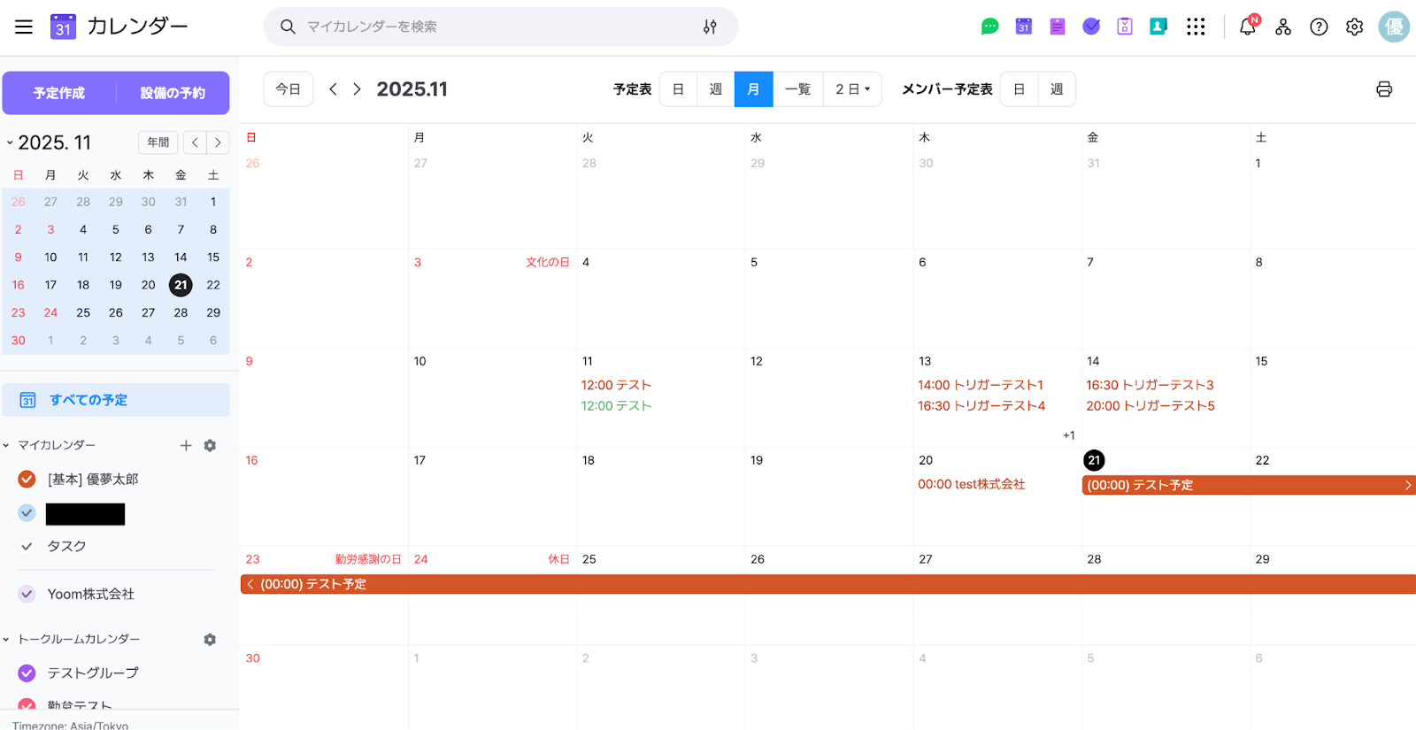Open the notifications bell
The width and height of the screenshot is (1416, 730).
(1248, 27)
